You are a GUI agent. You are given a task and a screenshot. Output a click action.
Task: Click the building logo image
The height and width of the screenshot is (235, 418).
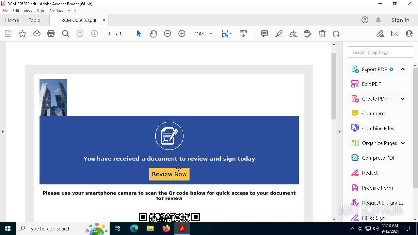click(x=53, y=98)
